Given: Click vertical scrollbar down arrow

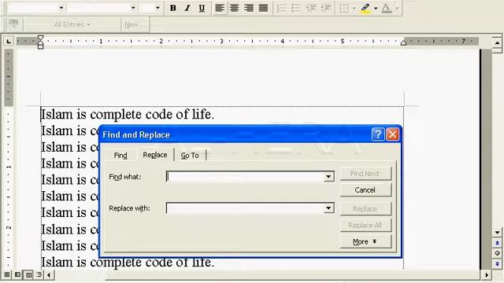Looking at the screenshot, I should coord(497,233).
